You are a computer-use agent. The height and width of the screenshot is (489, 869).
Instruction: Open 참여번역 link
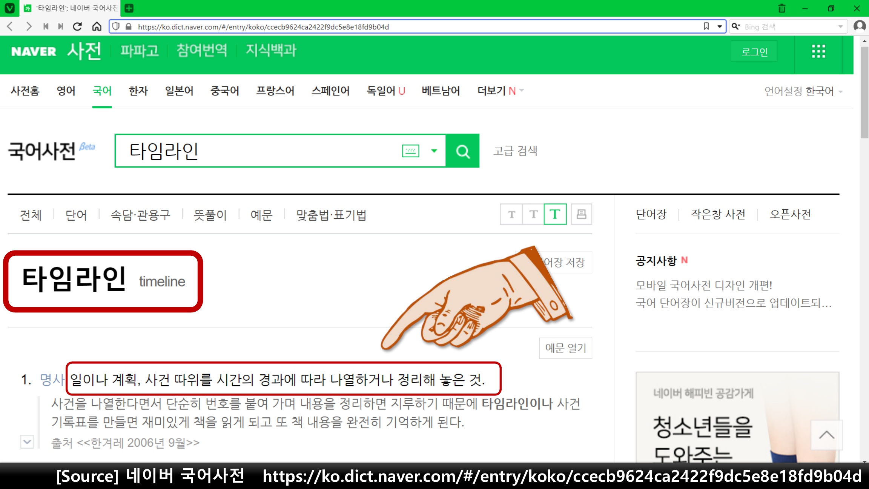pyautogui.click(x=202, y=51)
